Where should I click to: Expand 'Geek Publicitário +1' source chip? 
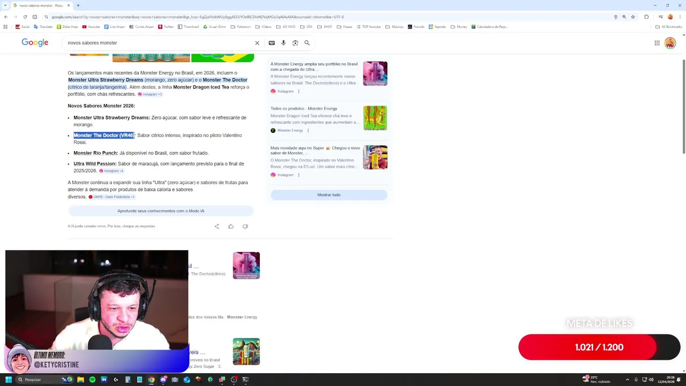112,197
